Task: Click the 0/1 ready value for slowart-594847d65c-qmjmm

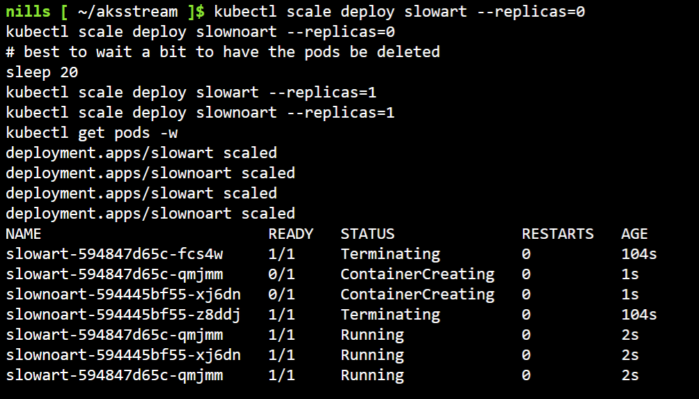Action: click(x=282, y=274)
